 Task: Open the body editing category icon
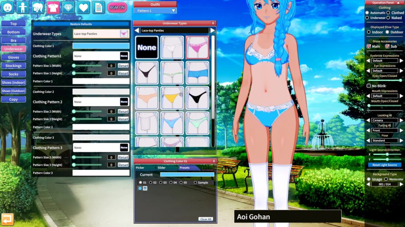[23, 7]
